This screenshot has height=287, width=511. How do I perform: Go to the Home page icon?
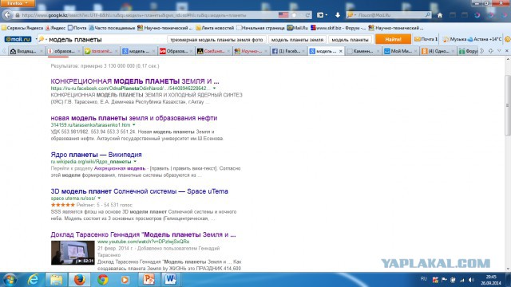(x=440, y=15)
